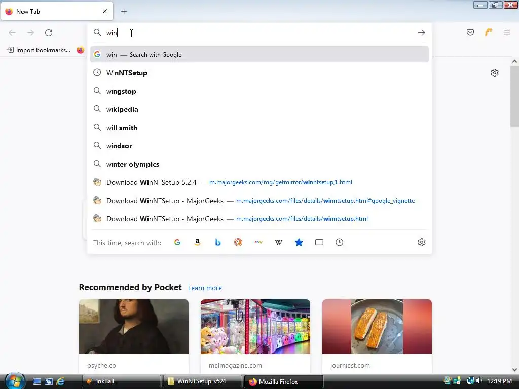Switch to WinNTSetup_v524 taskbar button
The image size is (519, 389).
click(202, 381)
